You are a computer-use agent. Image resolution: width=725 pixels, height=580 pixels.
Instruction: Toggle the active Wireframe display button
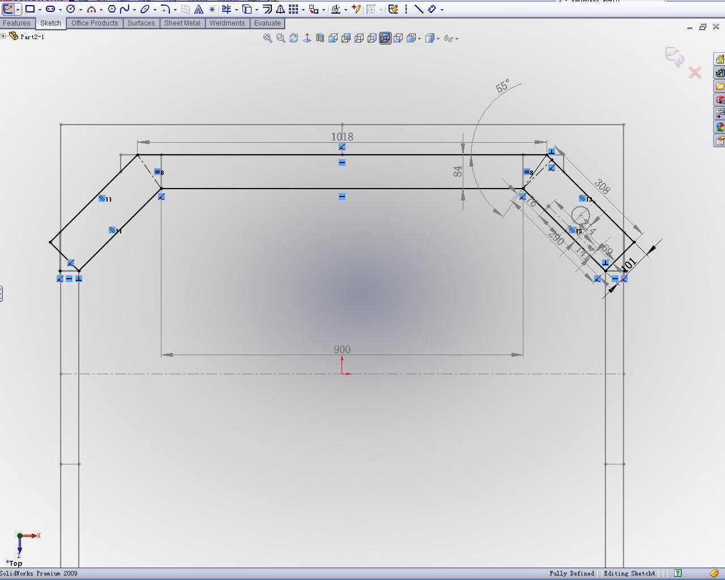[x=385, y=38]
